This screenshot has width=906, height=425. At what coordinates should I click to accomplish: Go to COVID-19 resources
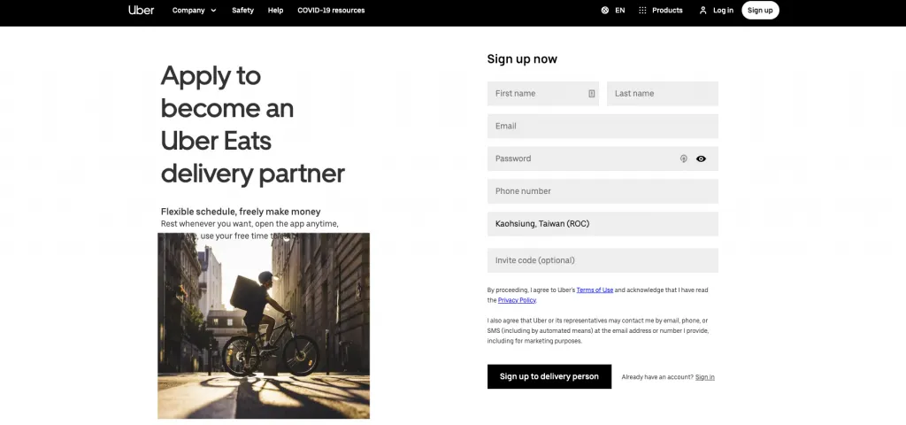click(x=331, y=11)
